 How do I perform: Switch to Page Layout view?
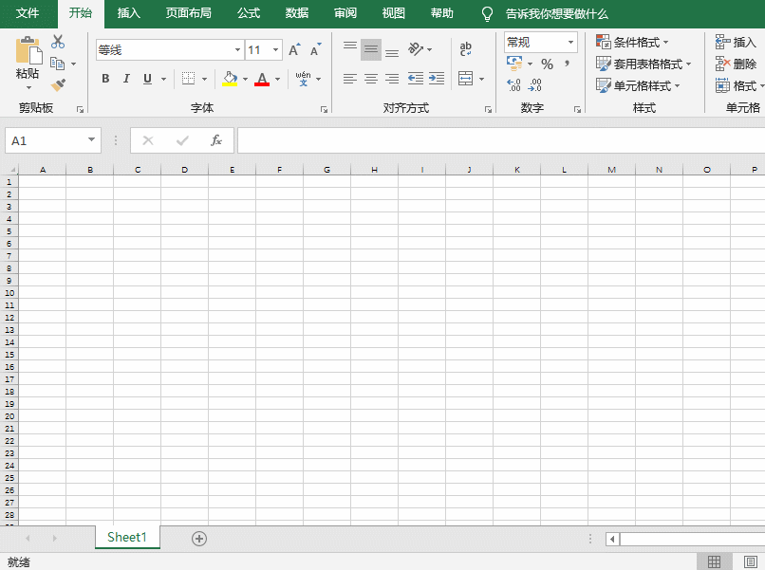tap(751, 561)
